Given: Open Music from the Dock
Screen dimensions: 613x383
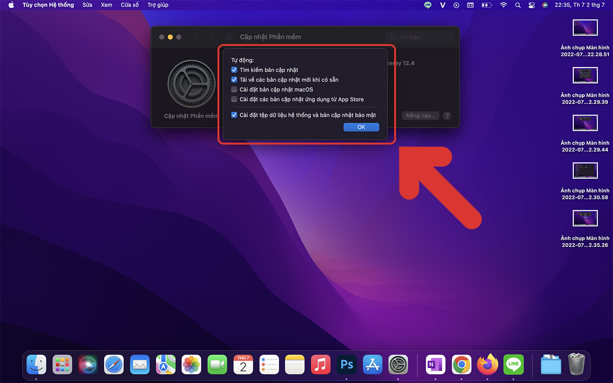Looking at the screenshot, I should click(321, 365).
